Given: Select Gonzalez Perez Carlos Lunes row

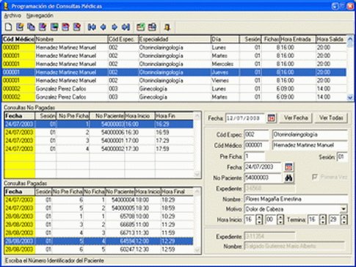Looking at the screenshot, I should (x=174, y=89).
